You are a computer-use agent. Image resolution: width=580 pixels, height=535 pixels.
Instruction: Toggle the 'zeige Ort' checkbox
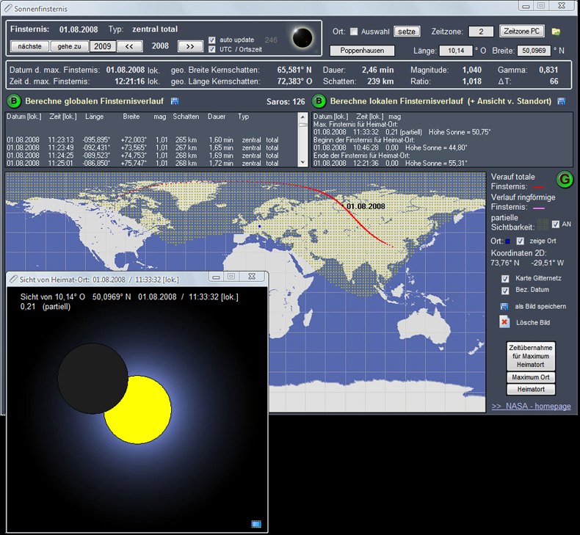click(520, 241)
